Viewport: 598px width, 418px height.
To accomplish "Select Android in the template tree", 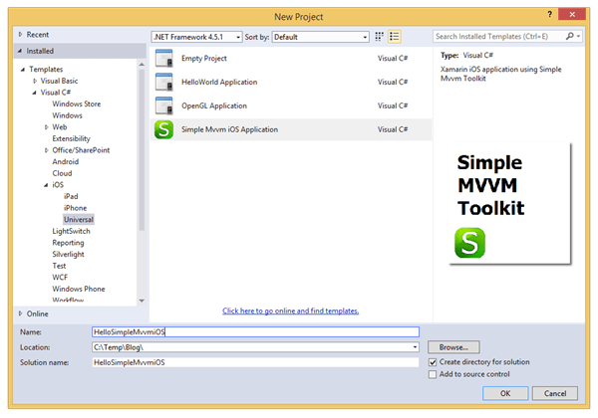I will tap(66, 161).
